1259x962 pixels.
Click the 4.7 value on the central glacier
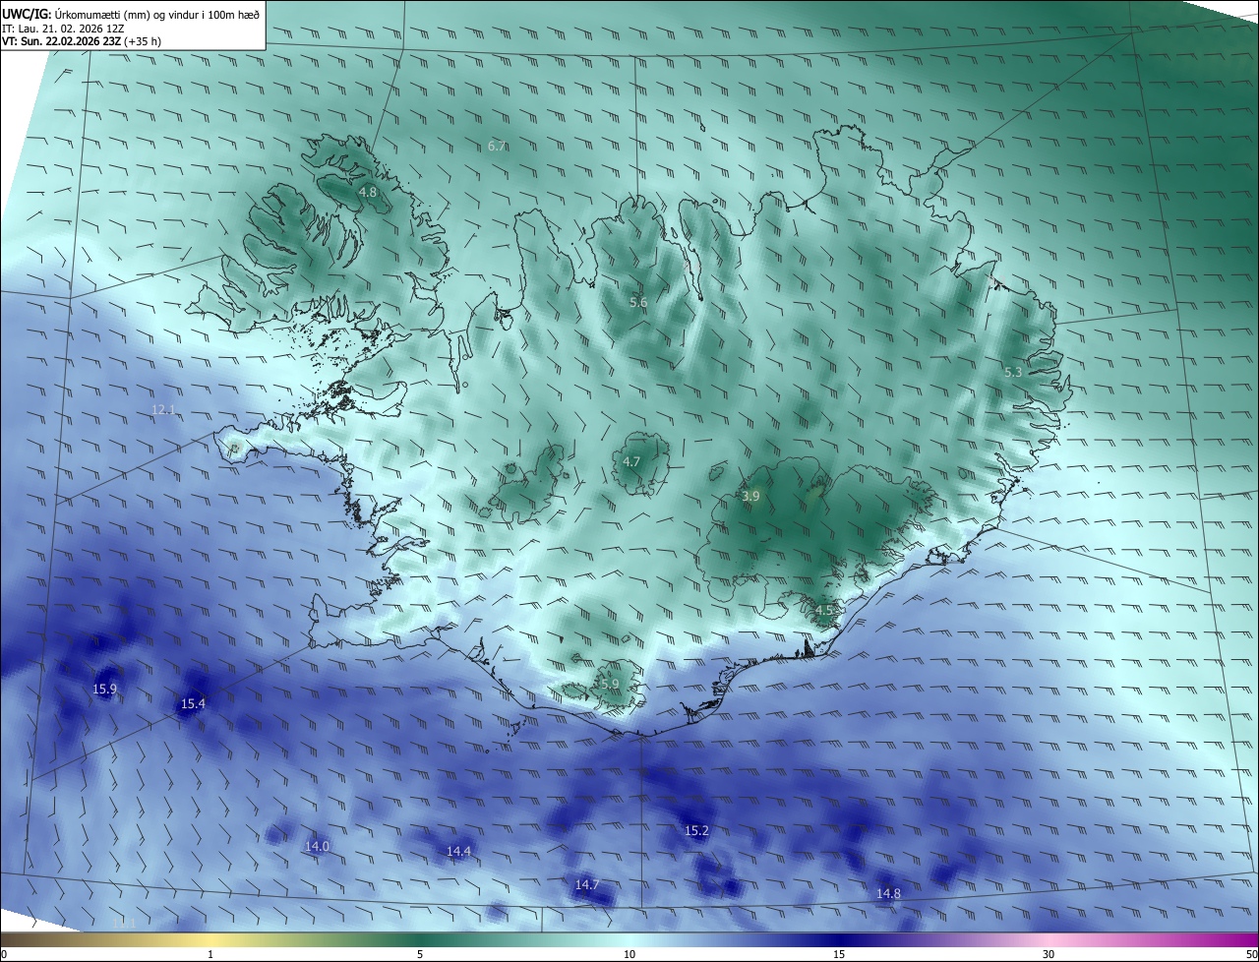tap(631, 461)
